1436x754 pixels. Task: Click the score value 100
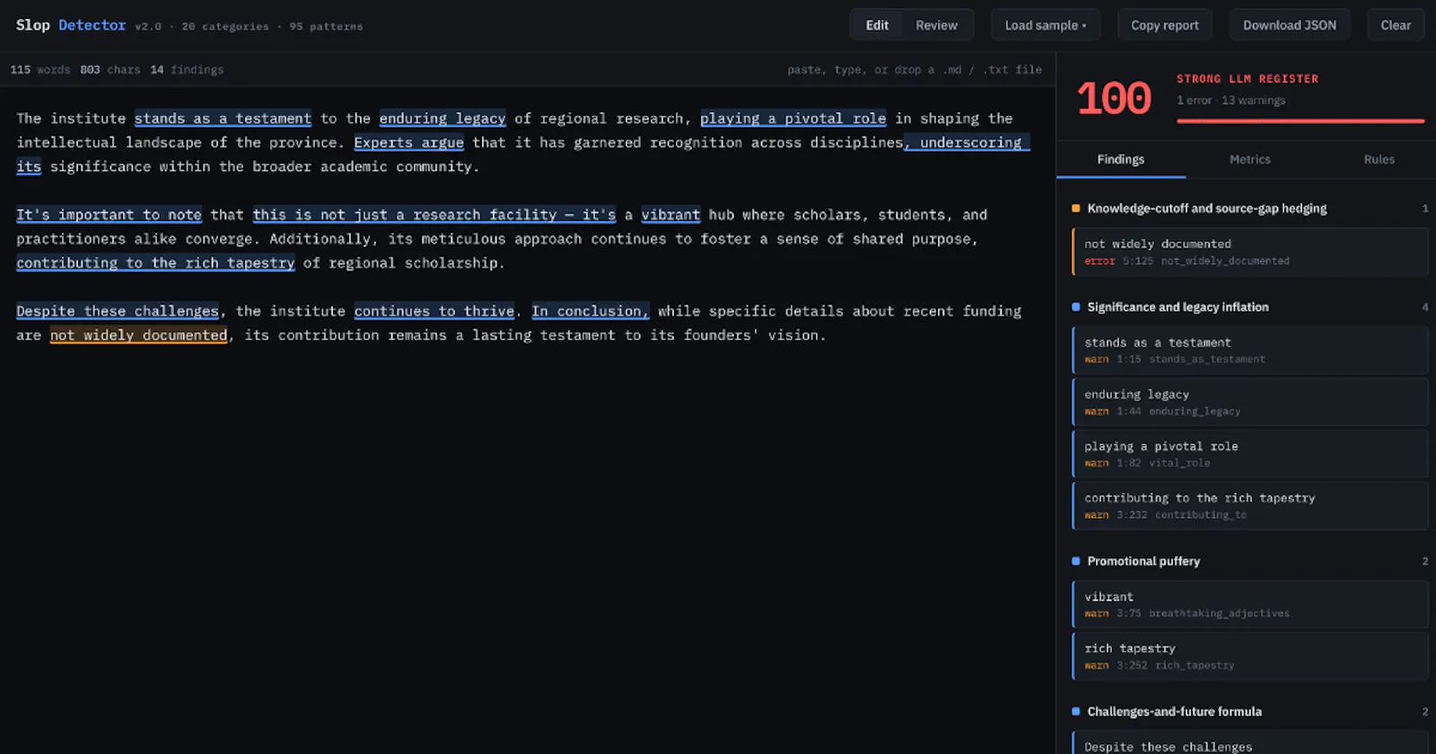[x=1114, y=99]
